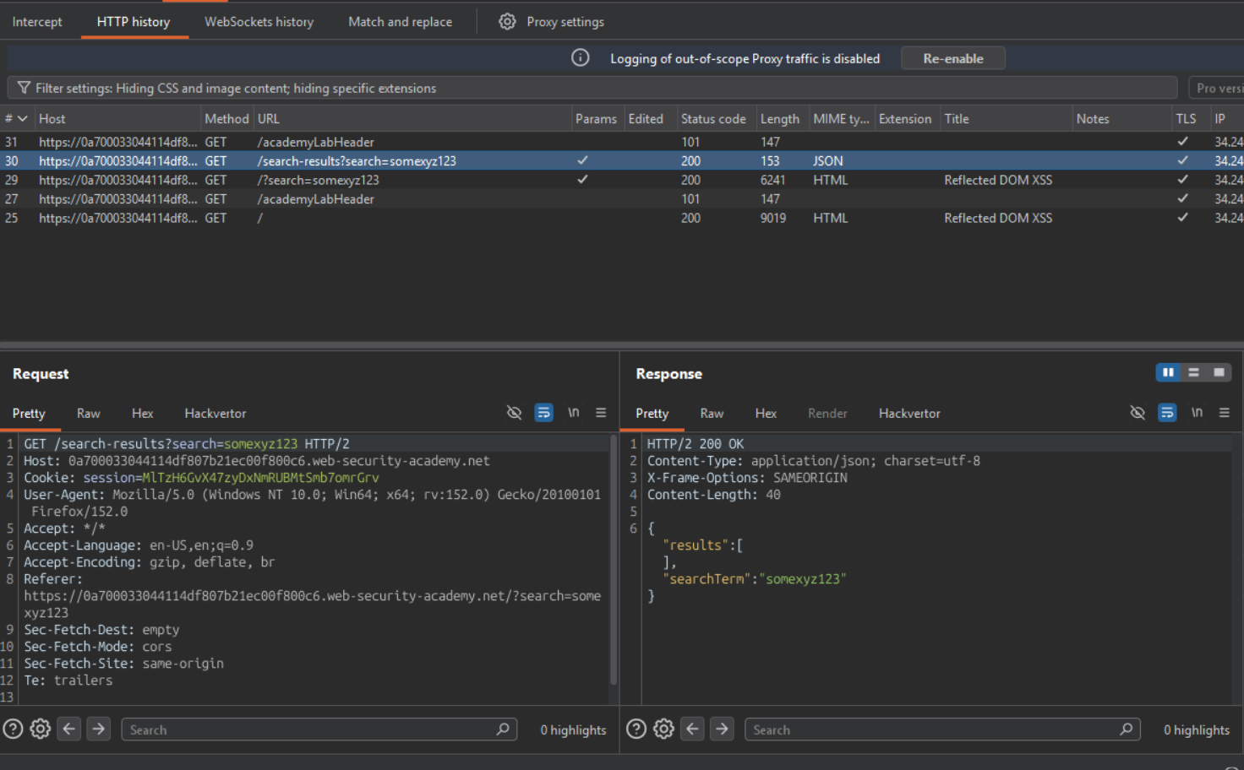
Task: Select row 29 /?search=somexyz123 request
Action: click(622, 180)
